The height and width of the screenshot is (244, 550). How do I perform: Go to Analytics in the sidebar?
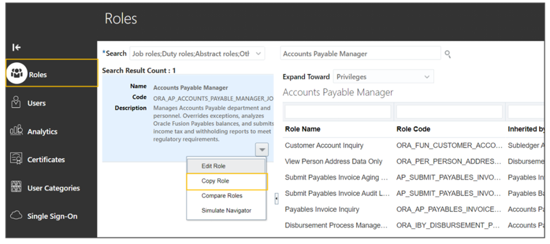[42, 131]
